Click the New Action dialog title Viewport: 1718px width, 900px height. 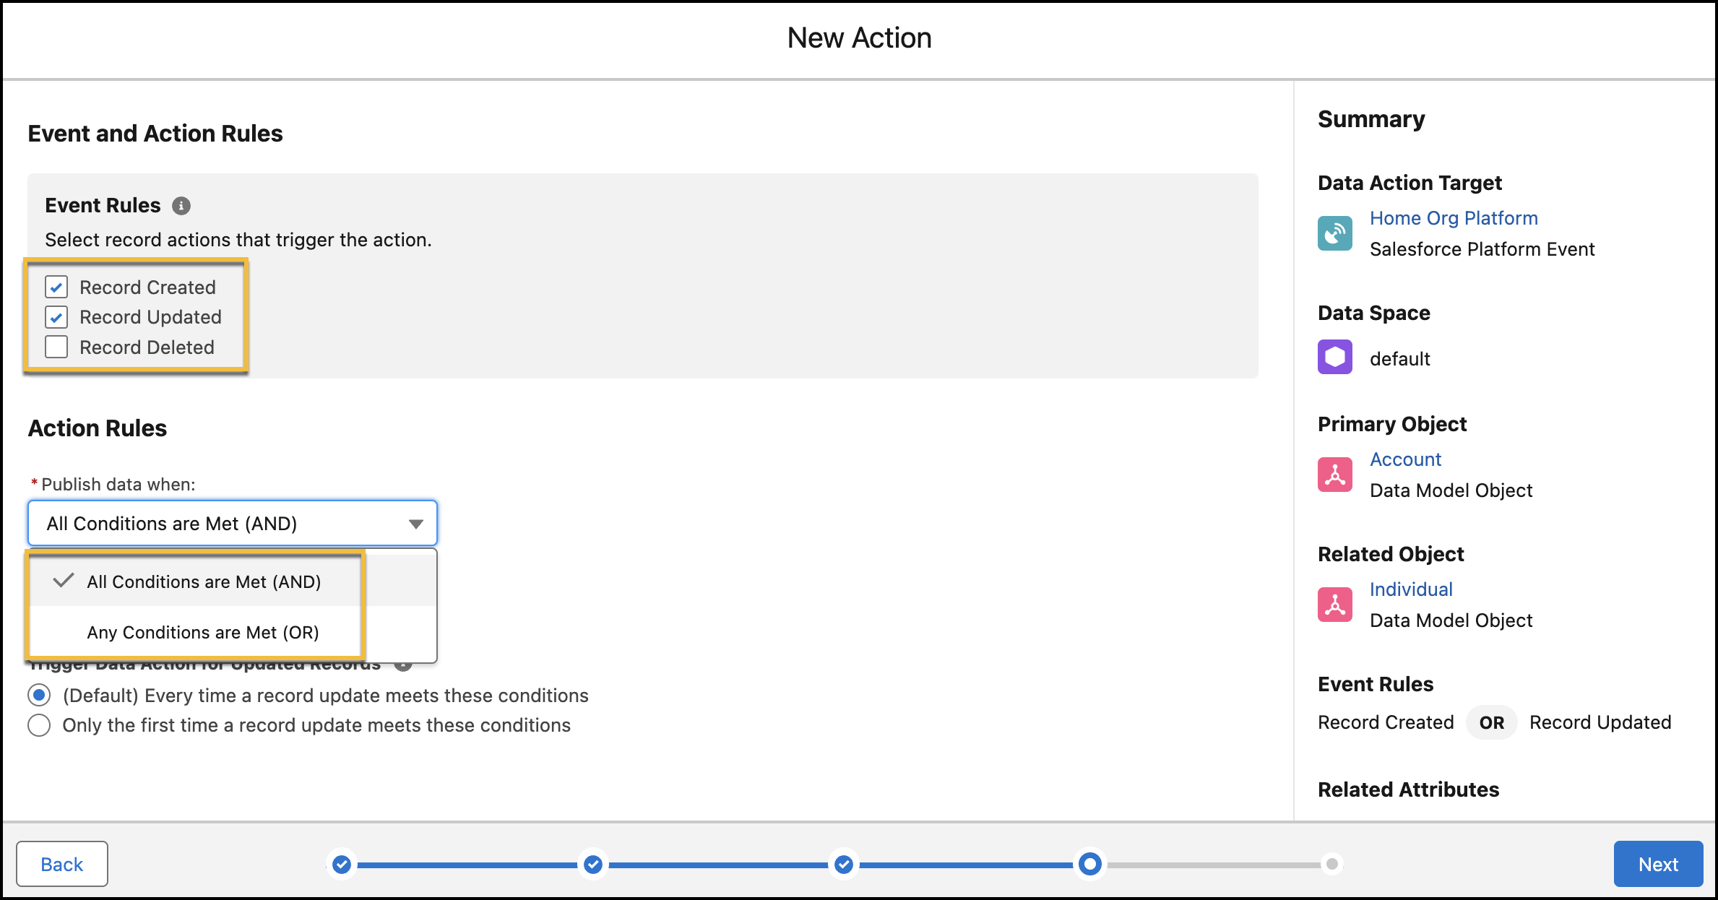click(859, 38)
